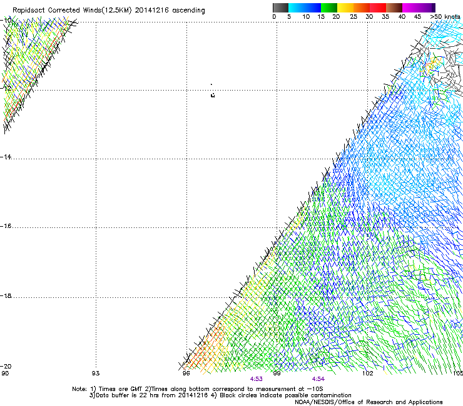Click the '0' label under the color bar
The image size is (463, 406).
pos(274,17)
